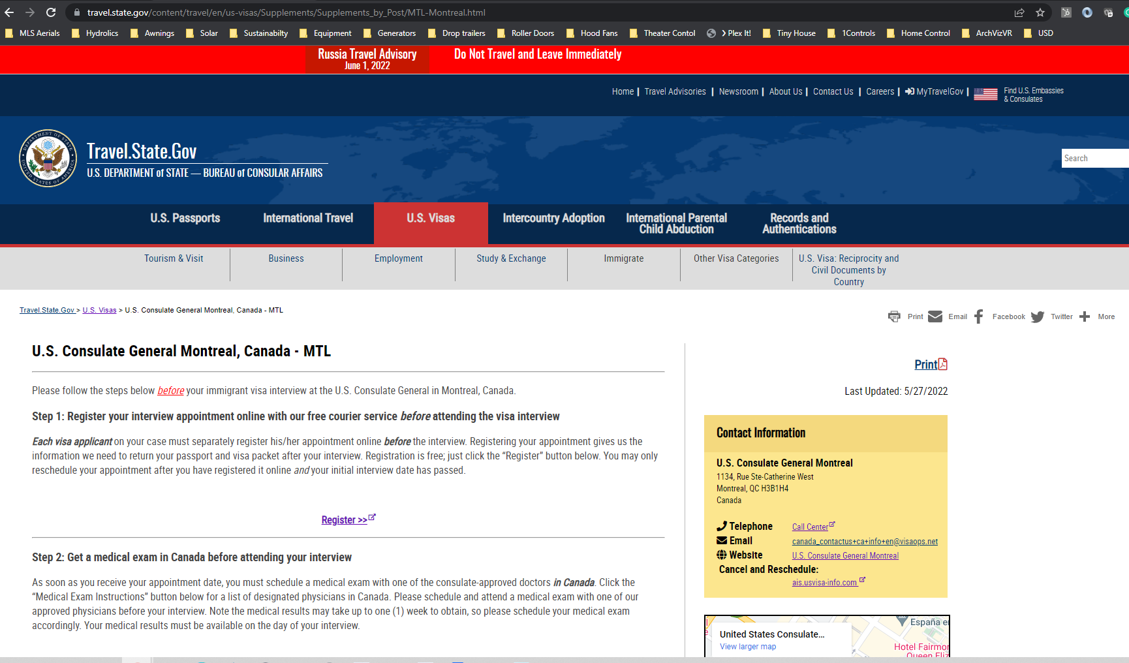Expand Other Visa Categories submenu
This screenshot has width=1129, height=663.
pos(736,258)
